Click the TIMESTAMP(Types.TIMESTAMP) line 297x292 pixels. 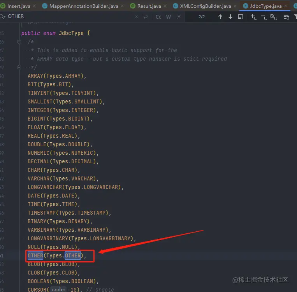[69, 213]
